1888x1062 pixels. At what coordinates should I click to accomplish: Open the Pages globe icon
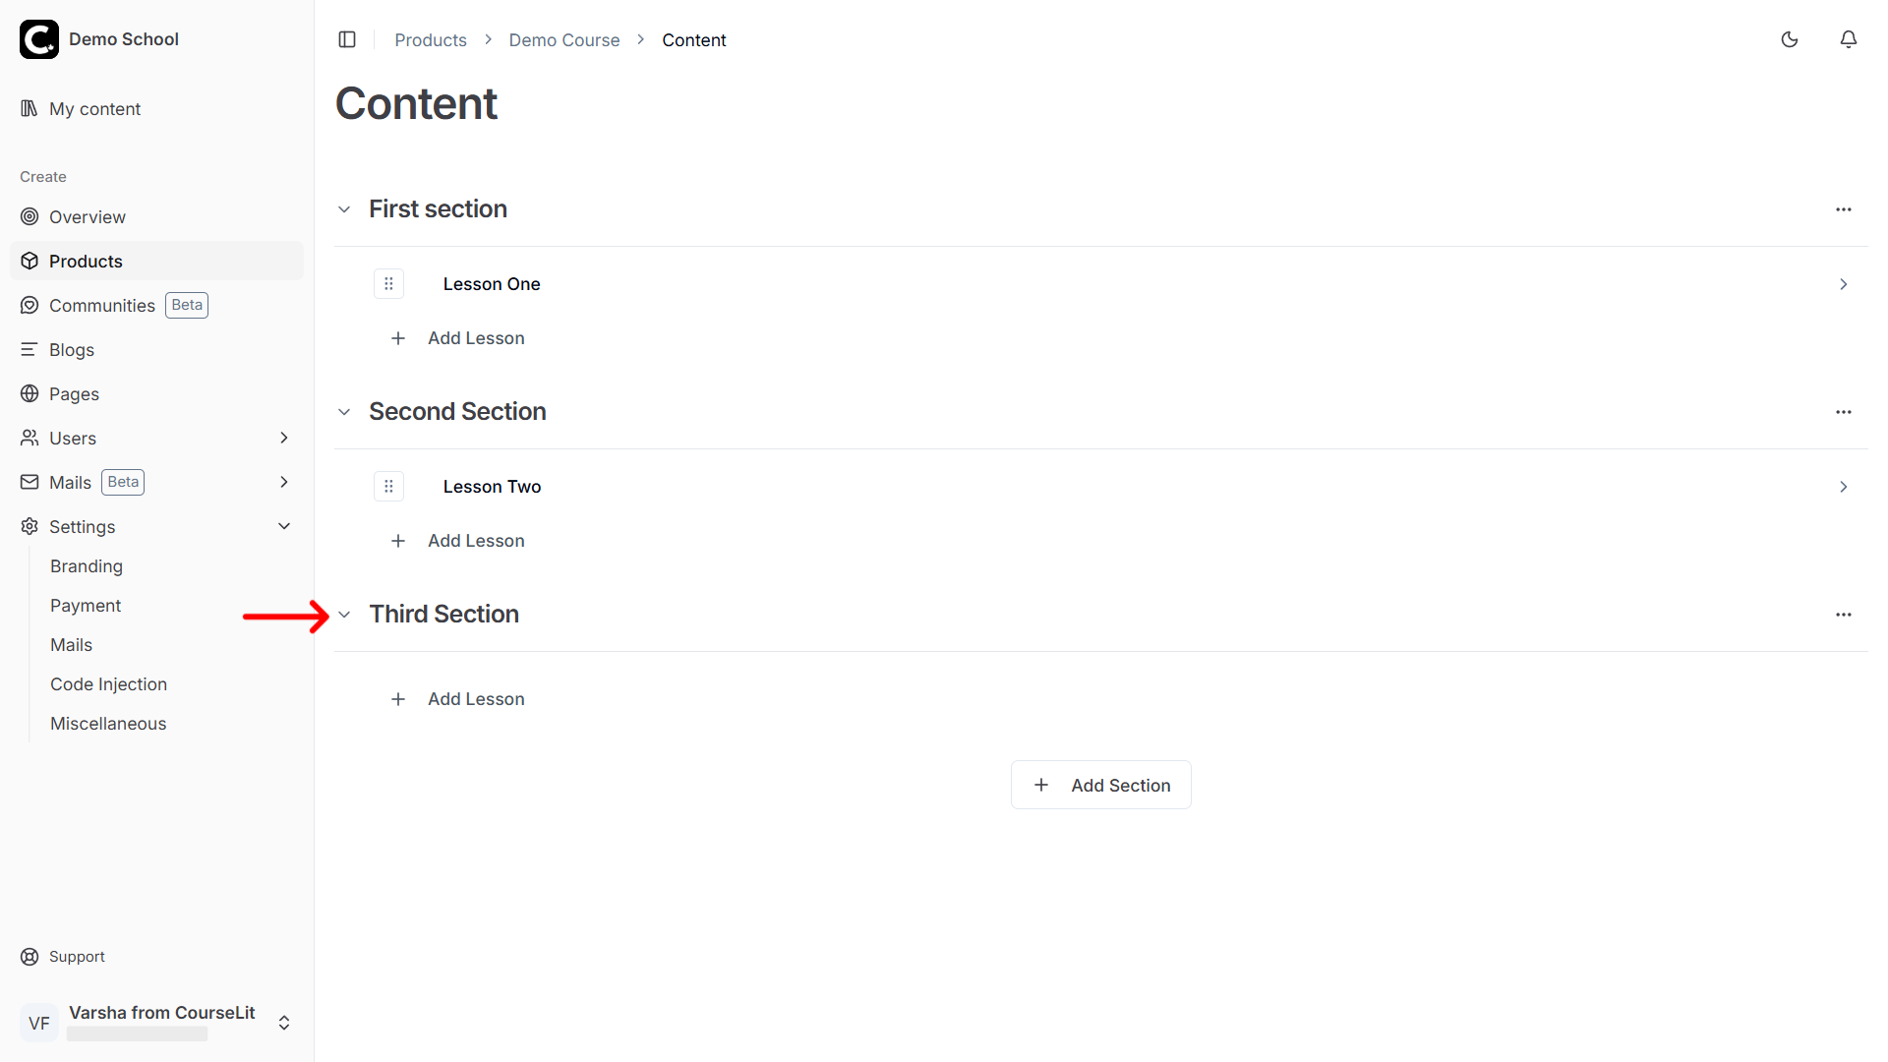tap(29, 393)
